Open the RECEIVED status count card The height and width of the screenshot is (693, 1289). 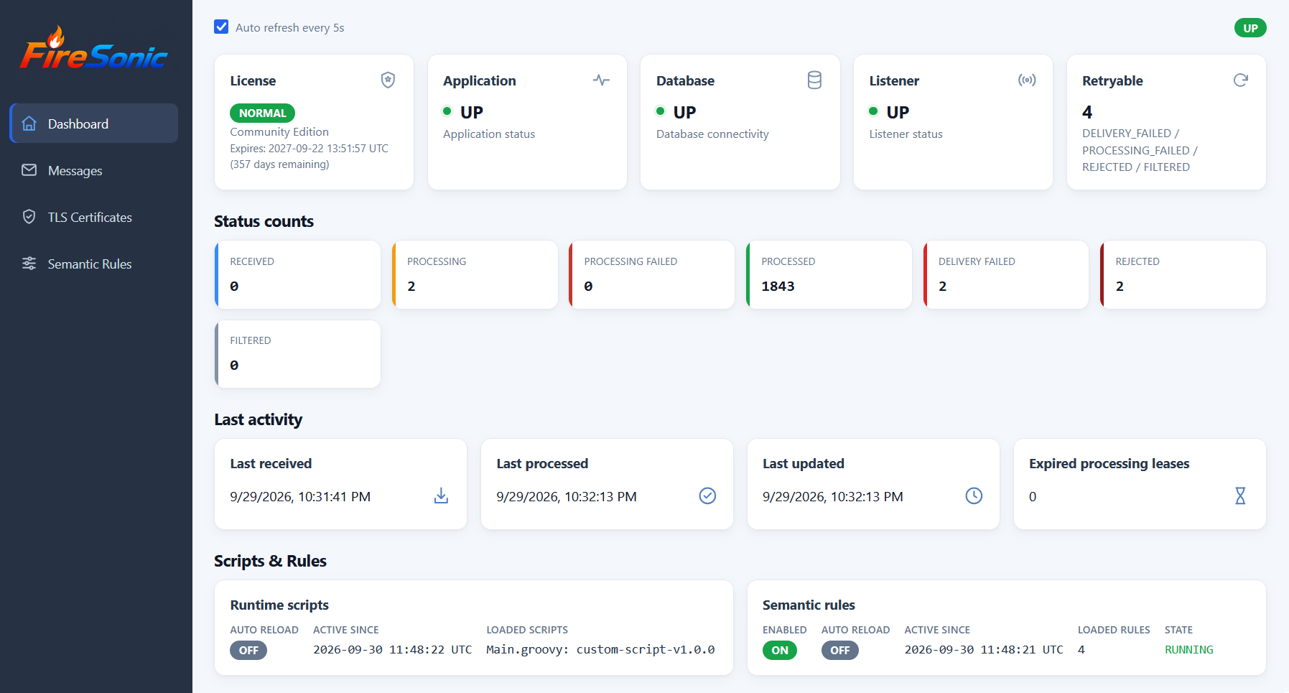[x=297, y=274]
